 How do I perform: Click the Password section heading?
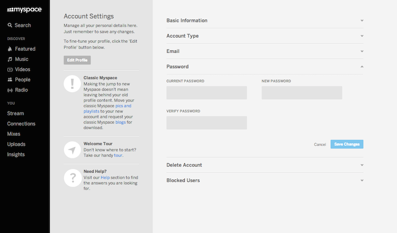click(x=177, y=67)
